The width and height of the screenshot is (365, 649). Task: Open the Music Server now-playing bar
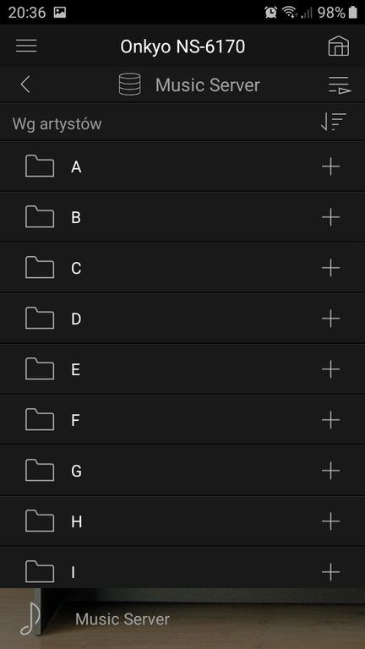(182, 619)
